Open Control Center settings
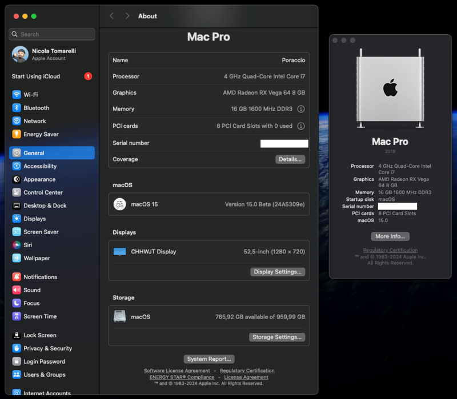Viewport: 457px width, 399px height. pyautogui.click(x=43, y=192)
